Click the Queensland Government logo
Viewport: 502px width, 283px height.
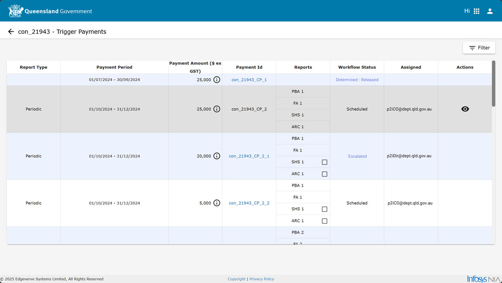click(x=50, y=11)
